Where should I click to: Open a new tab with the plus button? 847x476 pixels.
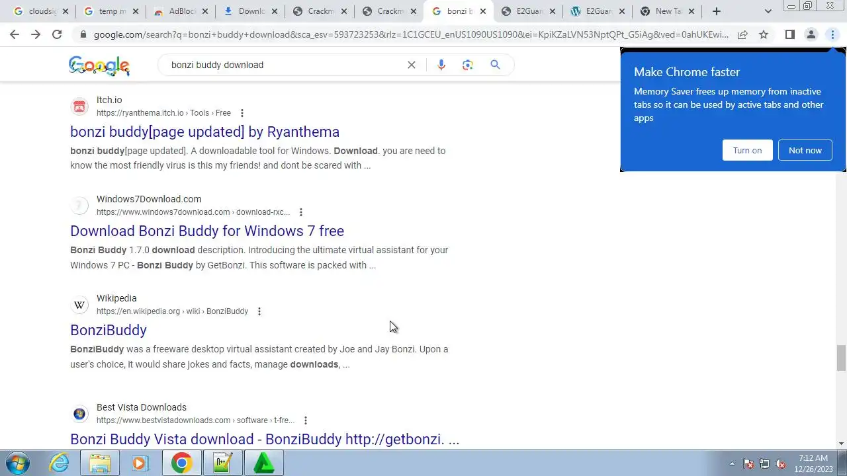pos(717,11)
